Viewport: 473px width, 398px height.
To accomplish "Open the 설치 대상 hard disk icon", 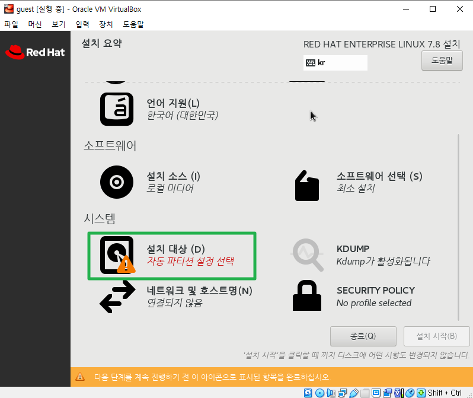I will pyautogui.click(x=117, y=255).
